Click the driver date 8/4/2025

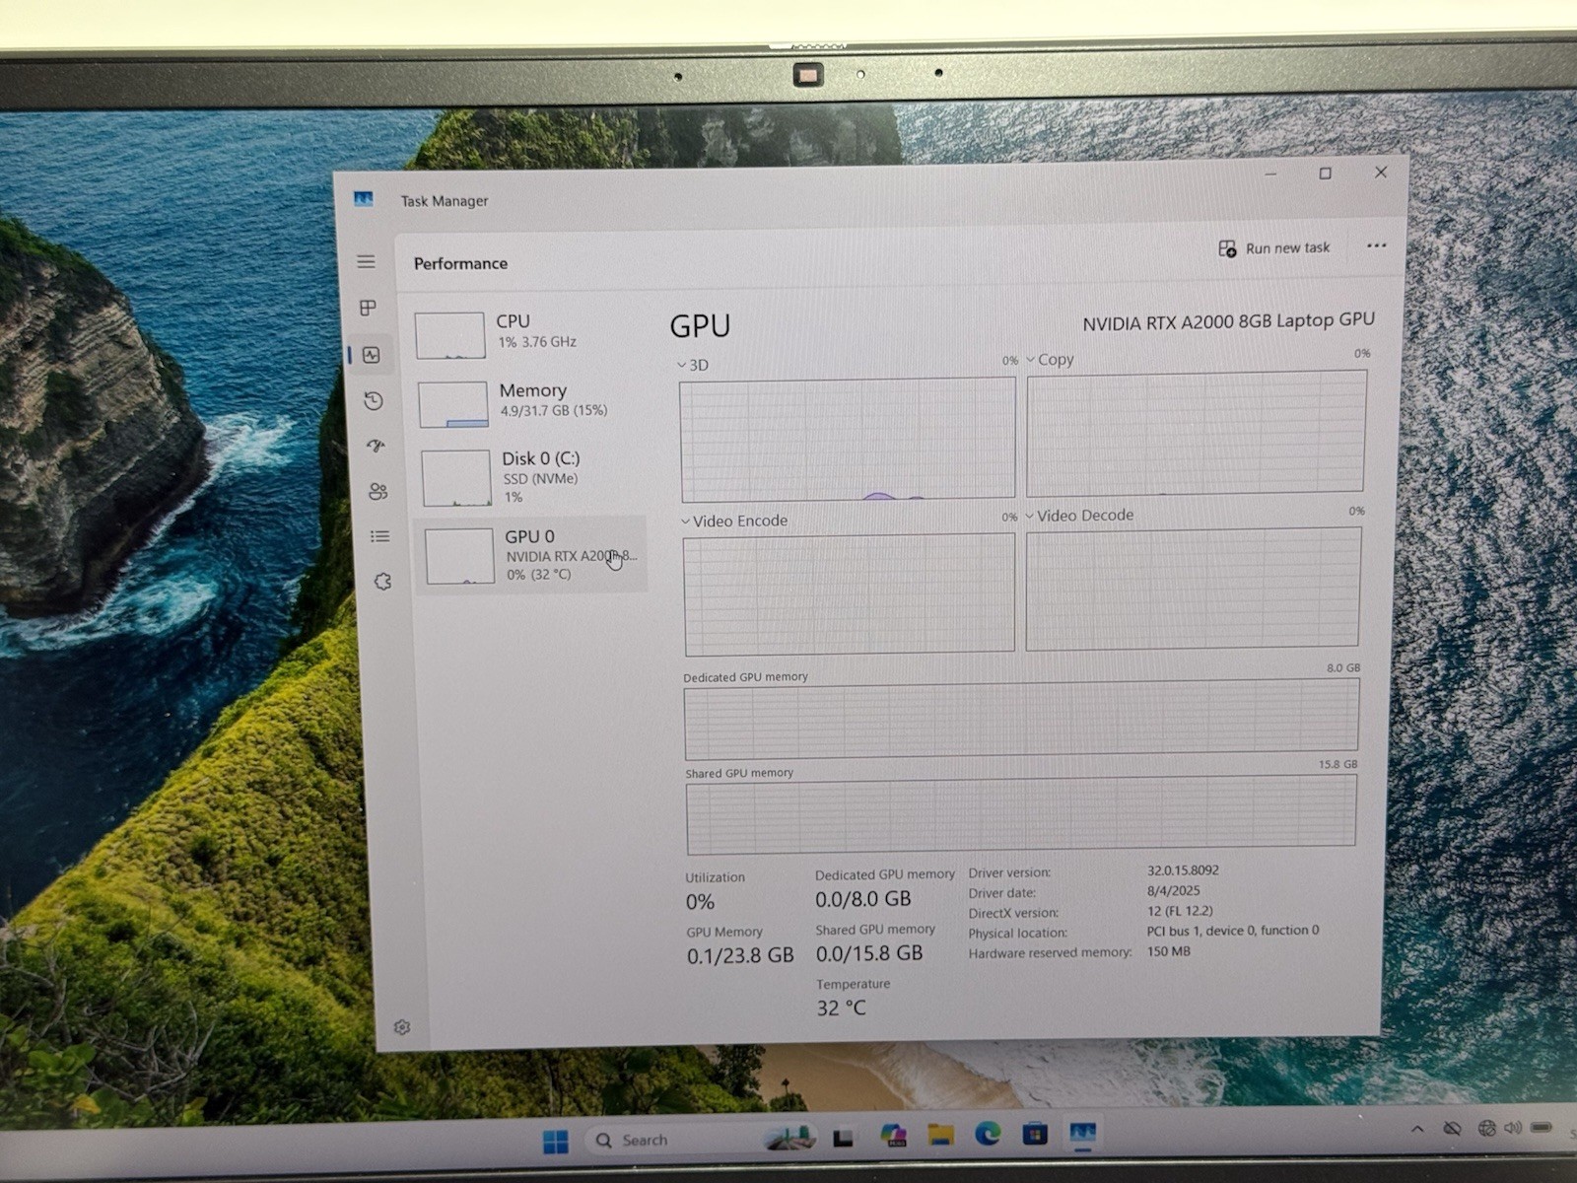(1173, 890)
